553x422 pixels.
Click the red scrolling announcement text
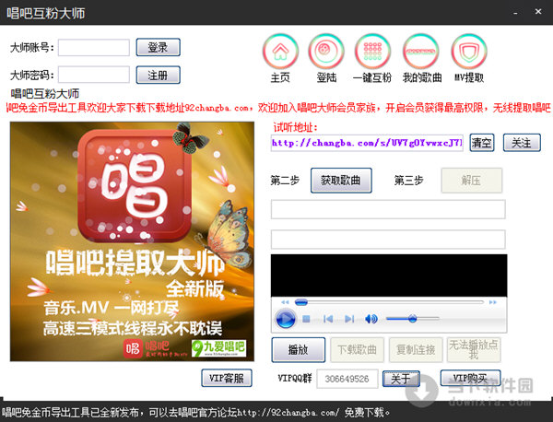[278, 108]
